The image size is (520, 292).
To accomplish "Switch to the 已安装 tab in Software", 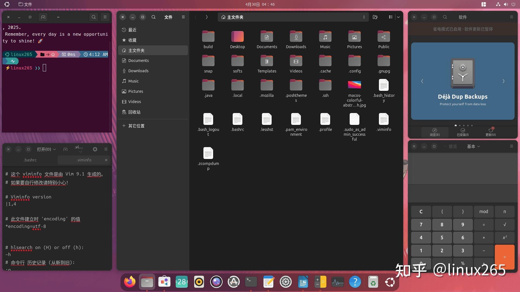I will pos(463,132).
